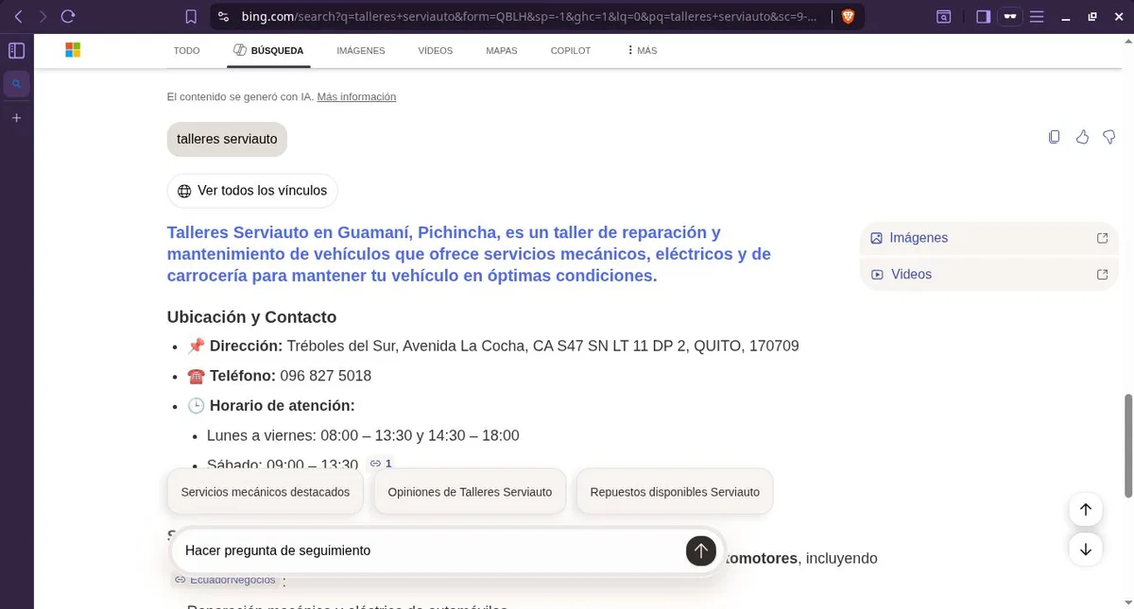Open a new tab with the plus icon
Image resolution: width=1134 pixels, height=609 pixels.
tap(16, 118)
